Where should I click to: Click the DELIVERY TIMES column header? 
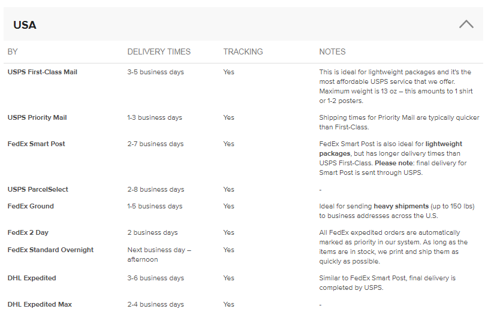click(x=159, y=52)
